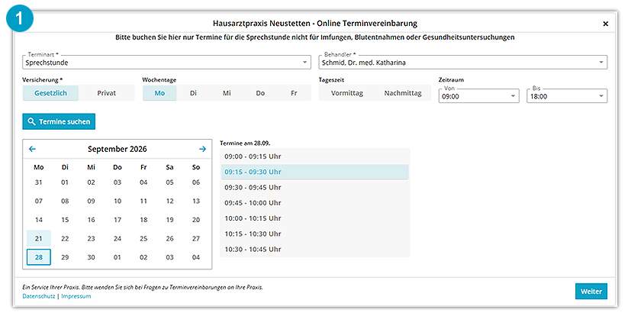The height and width of the screenshot is (316, 628).
Task: Click the September 2026 month heading
Action: (x=118, y=149)
